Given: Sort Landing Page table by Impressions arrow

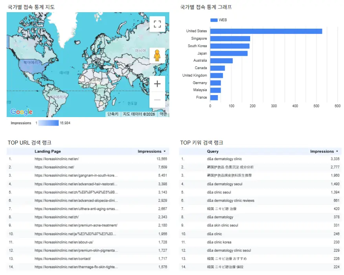Looking at the screenshot, I should tap(165, 151).
